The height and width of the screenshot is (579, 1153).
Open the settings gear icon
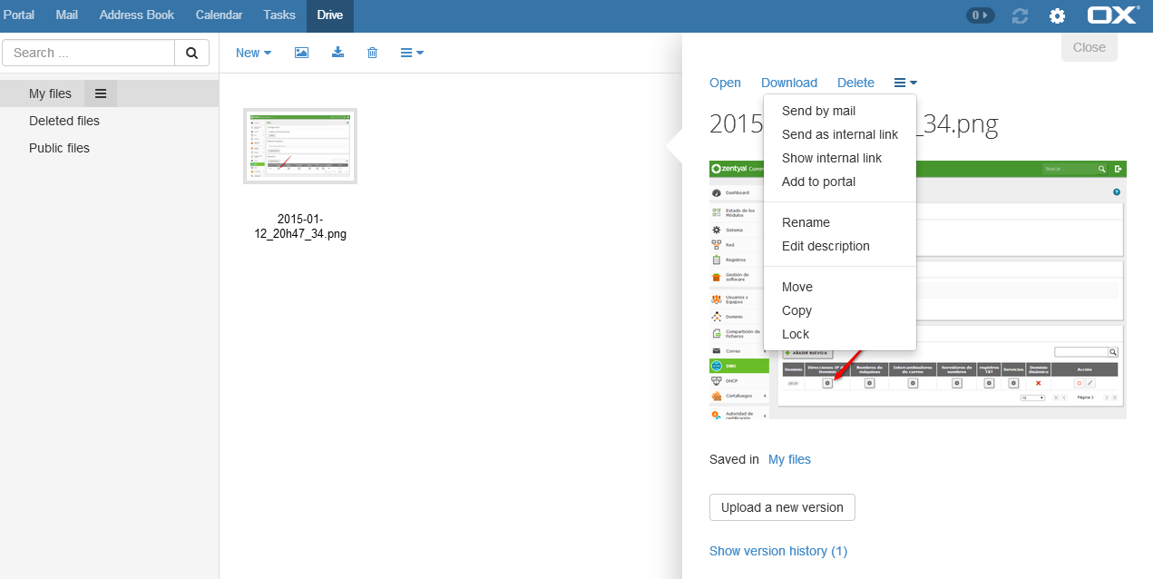(1057, 16)
